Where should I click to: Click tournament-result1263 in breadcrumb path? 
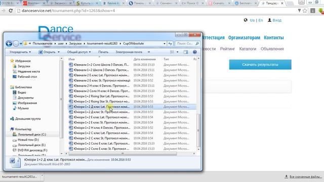(102, 43)
